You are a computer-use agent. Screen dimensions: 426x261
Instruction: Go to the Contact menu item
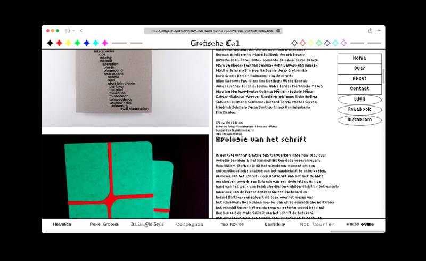coord(359,89)
